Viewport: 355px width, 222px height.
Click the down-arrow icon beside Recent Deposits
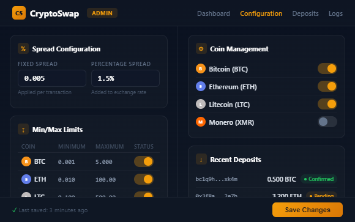(x=201, y=159)
